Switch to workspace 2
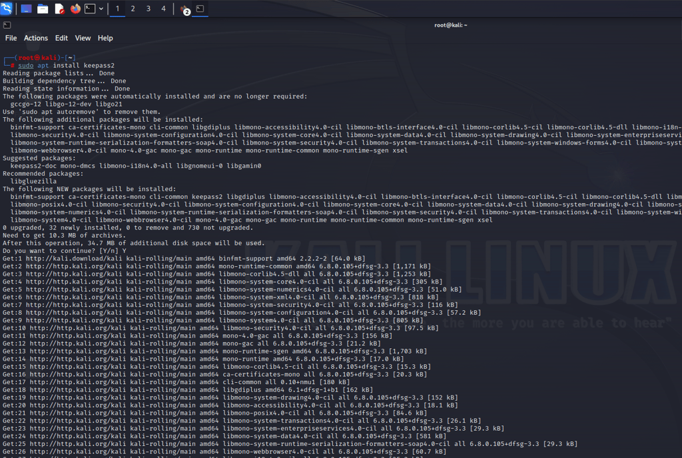 tap(133, 9)
